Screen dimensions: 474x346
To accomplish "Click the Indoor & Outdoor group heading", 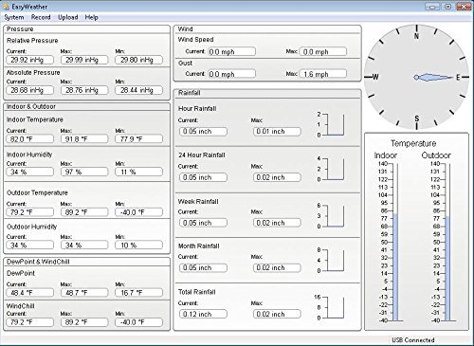I will click(x=31, y=106).
